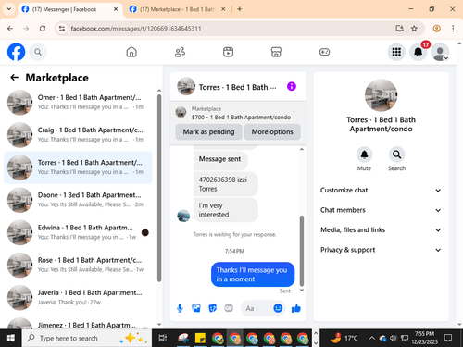This screenshot has height=347, width=463.
Task: Switch to the Marketplace 1 Bed browser tab
Action: tap(177, 9)
